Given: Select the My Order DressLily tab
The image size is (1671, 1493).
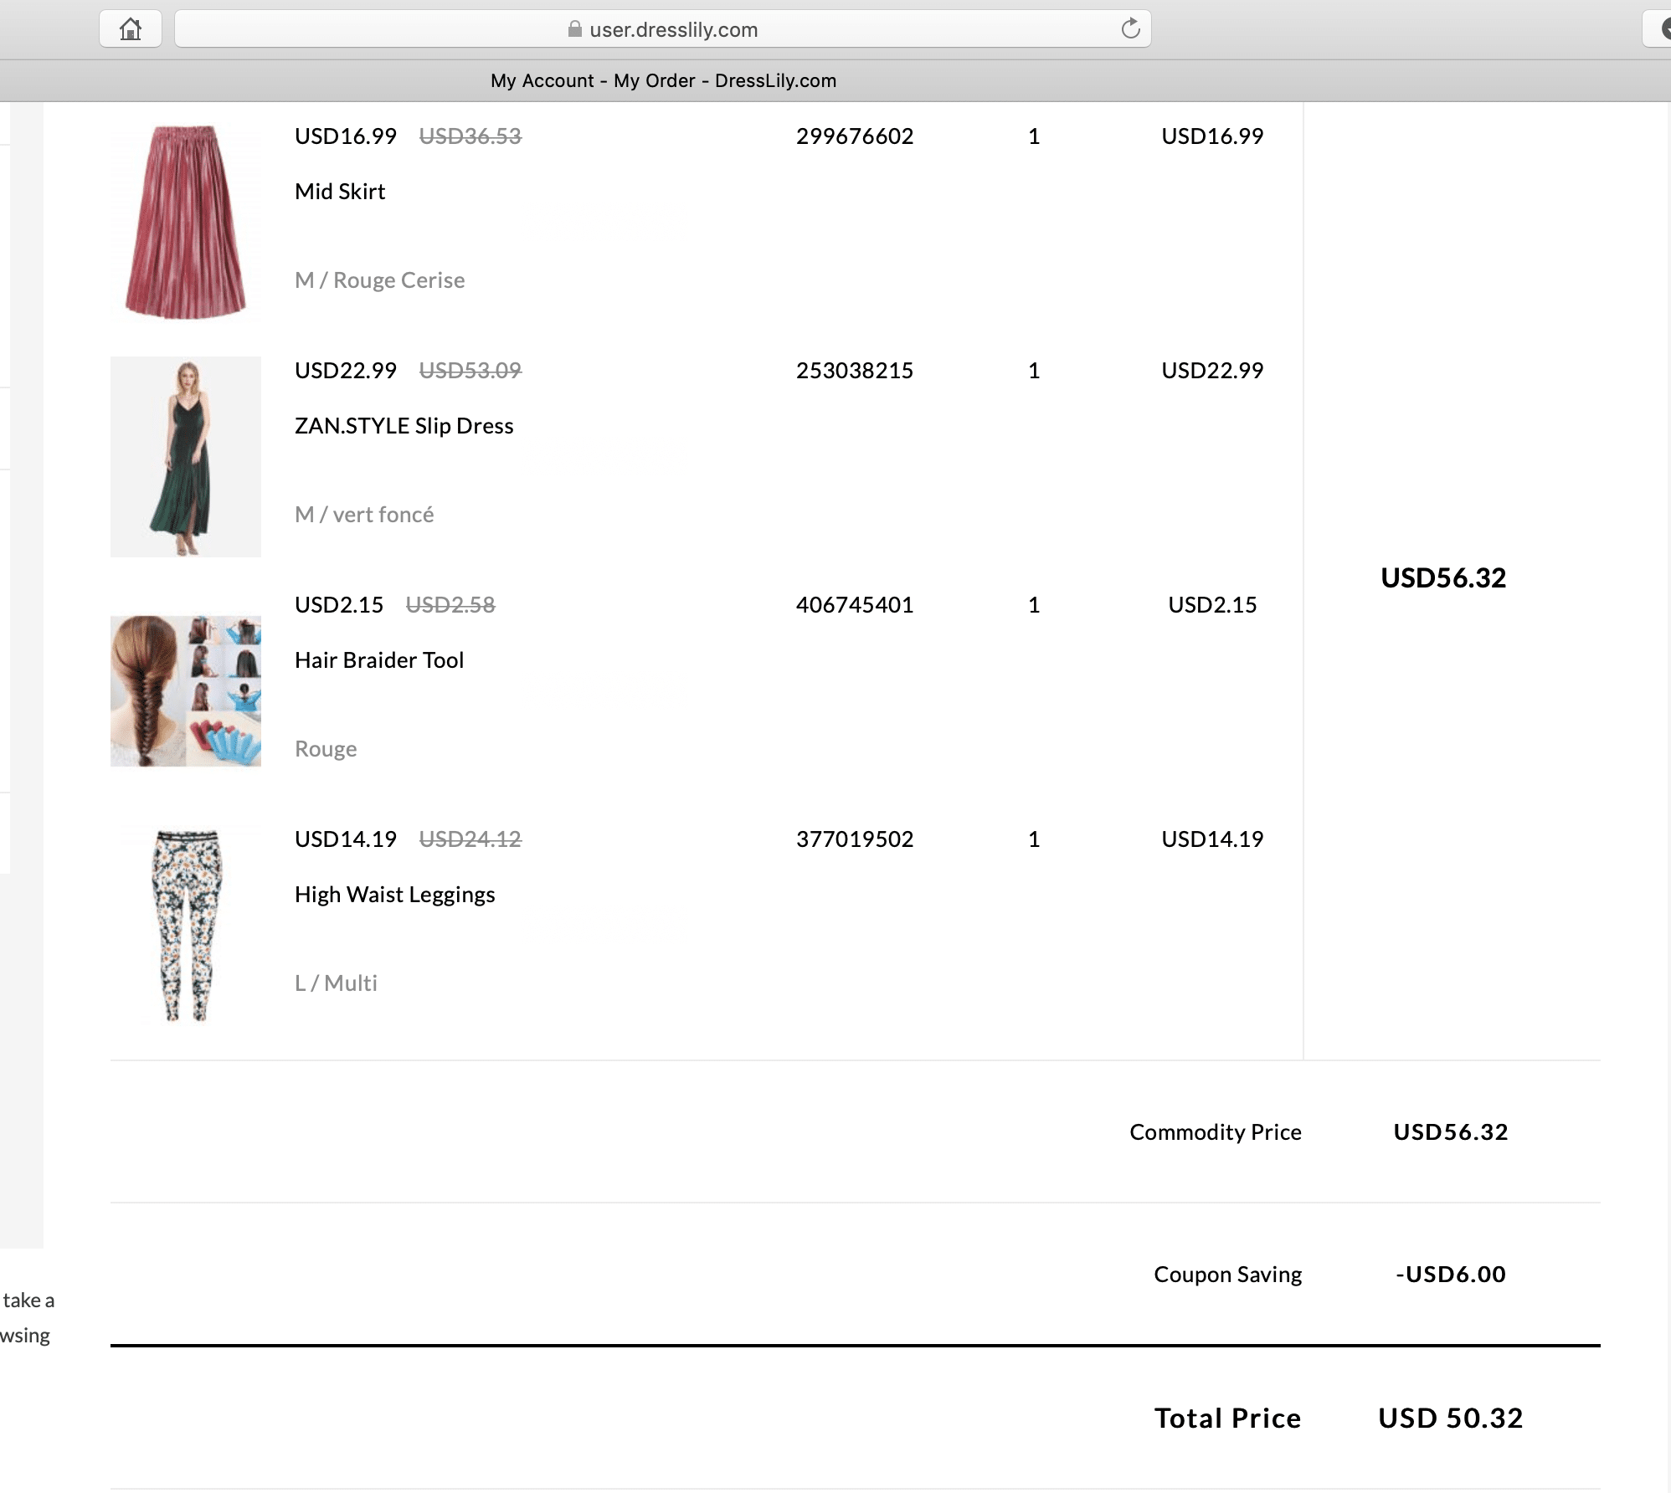Looking at the screenshot, I should (x=663, y=80).
